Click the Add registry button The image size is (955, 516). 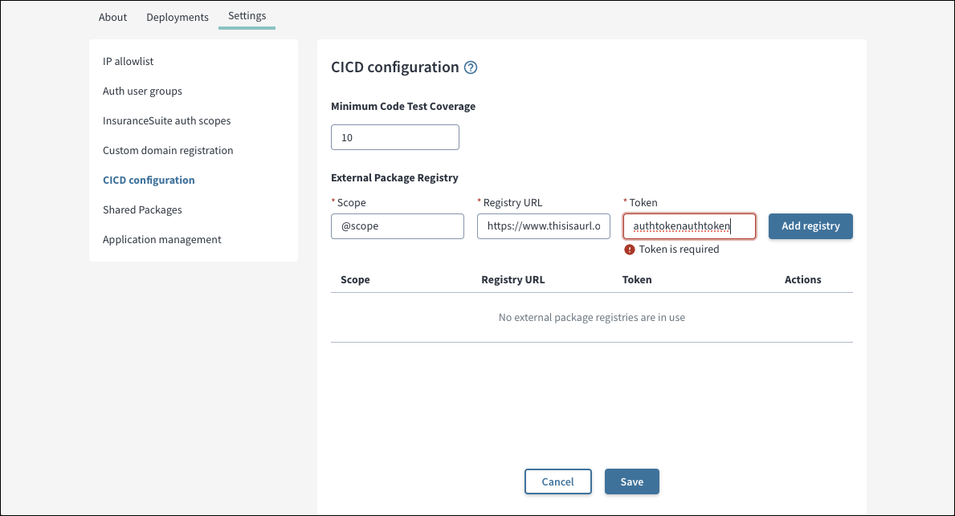tap(810, 226)
